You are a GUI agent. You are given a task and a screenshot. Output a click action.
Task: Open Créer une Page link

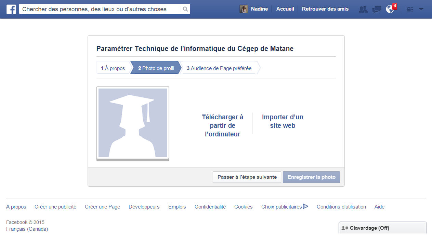coord(103,207)
